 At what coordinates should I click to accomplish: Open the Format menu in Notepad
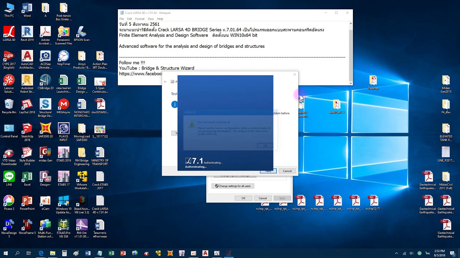[x=140, y=19]
